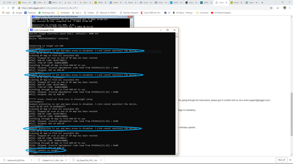View site security lock info

pyautogui.click(x=19, y=8)
